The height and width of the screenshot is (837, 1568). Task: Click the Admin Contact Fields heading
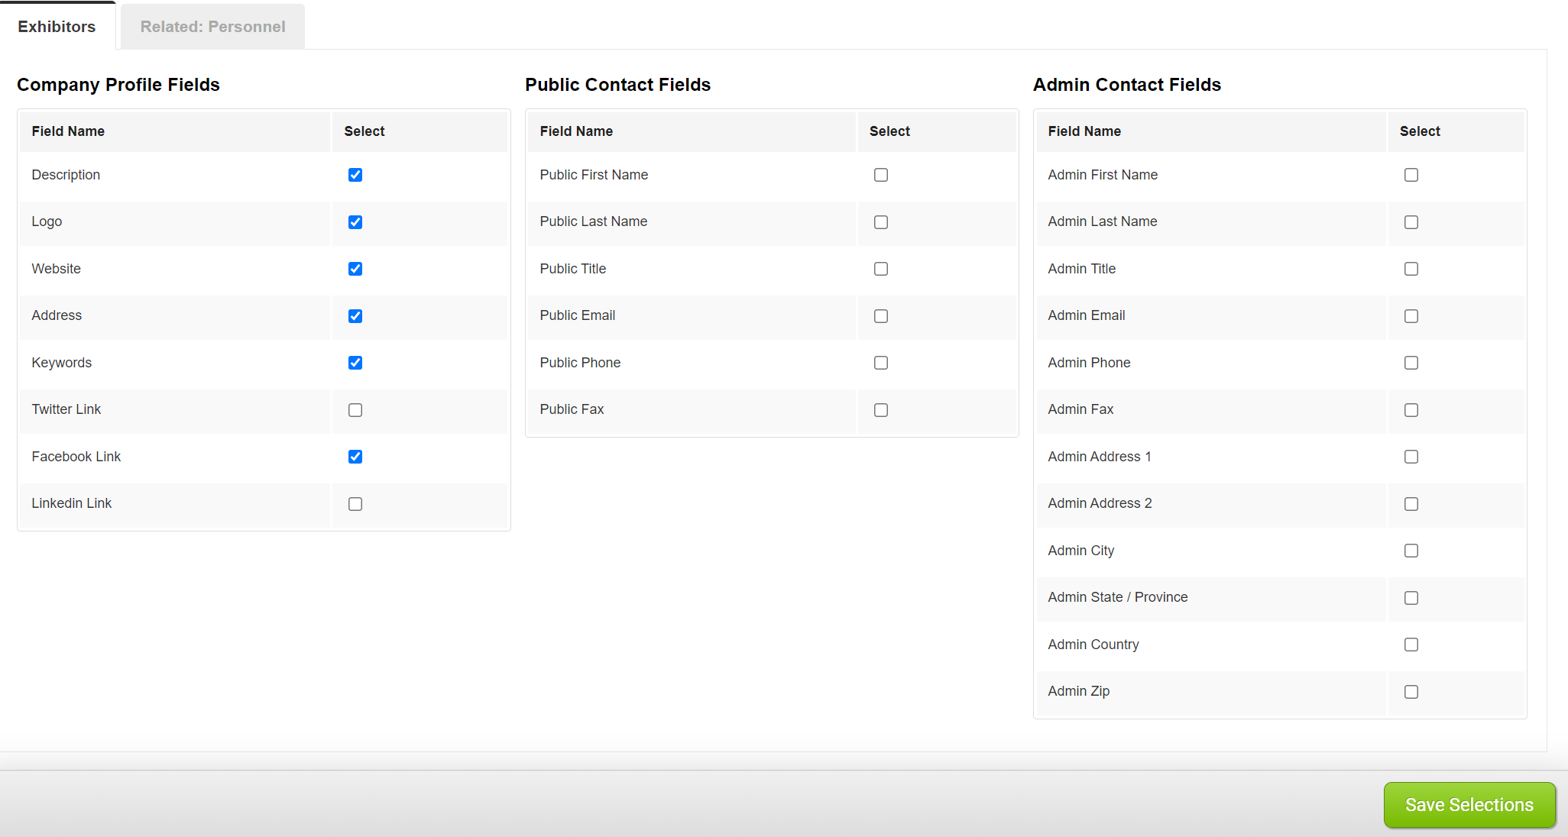click(1127, 85)
